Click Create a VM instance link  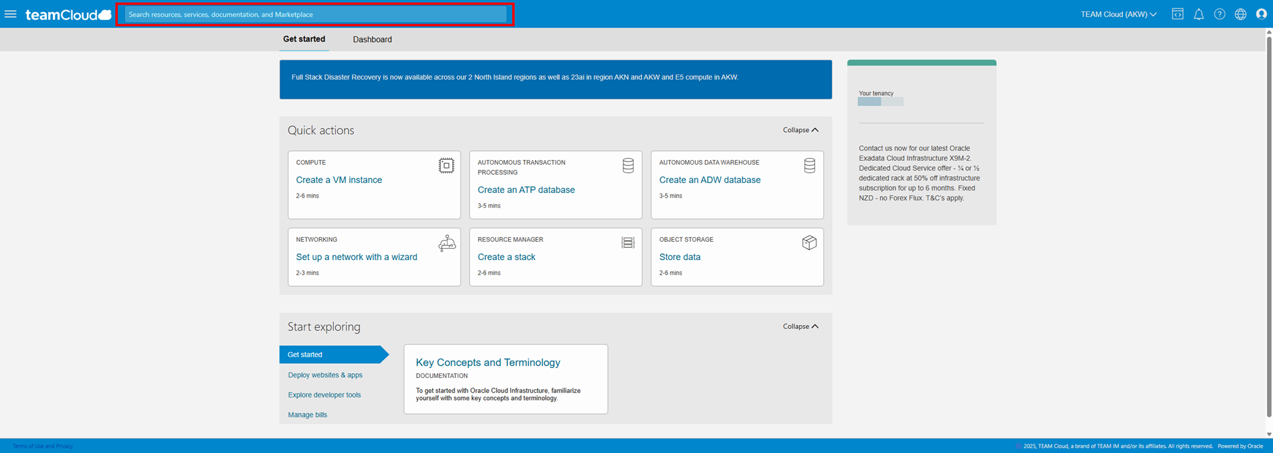click(339, 180)
